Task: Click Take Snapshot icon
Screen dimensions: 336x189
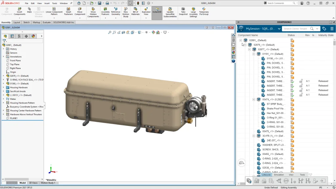Action: pyautogui.click(x=183, y=11)
